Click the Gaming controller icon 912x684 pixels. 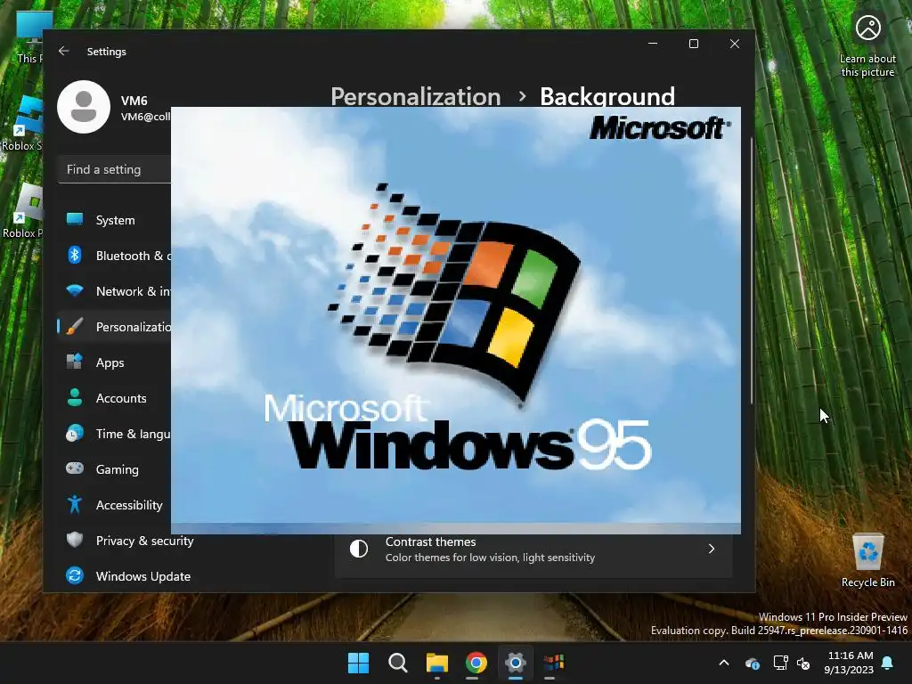75,468
